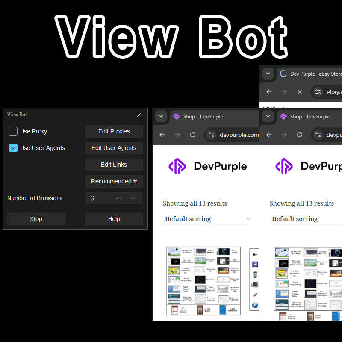This screenshot has height=342, width=342.
Task: Reload page in second DevPurple browser
Action: 300,135
